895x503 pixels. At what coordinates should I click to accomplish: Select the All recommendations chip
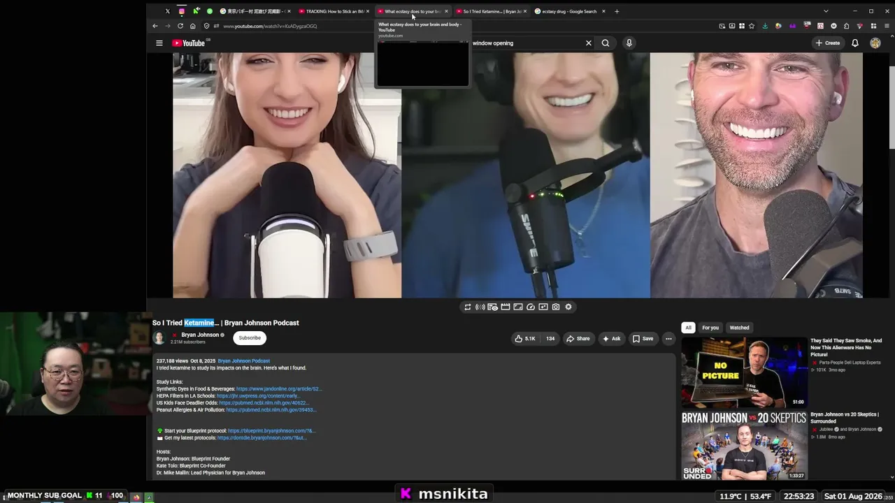(688, 328)
